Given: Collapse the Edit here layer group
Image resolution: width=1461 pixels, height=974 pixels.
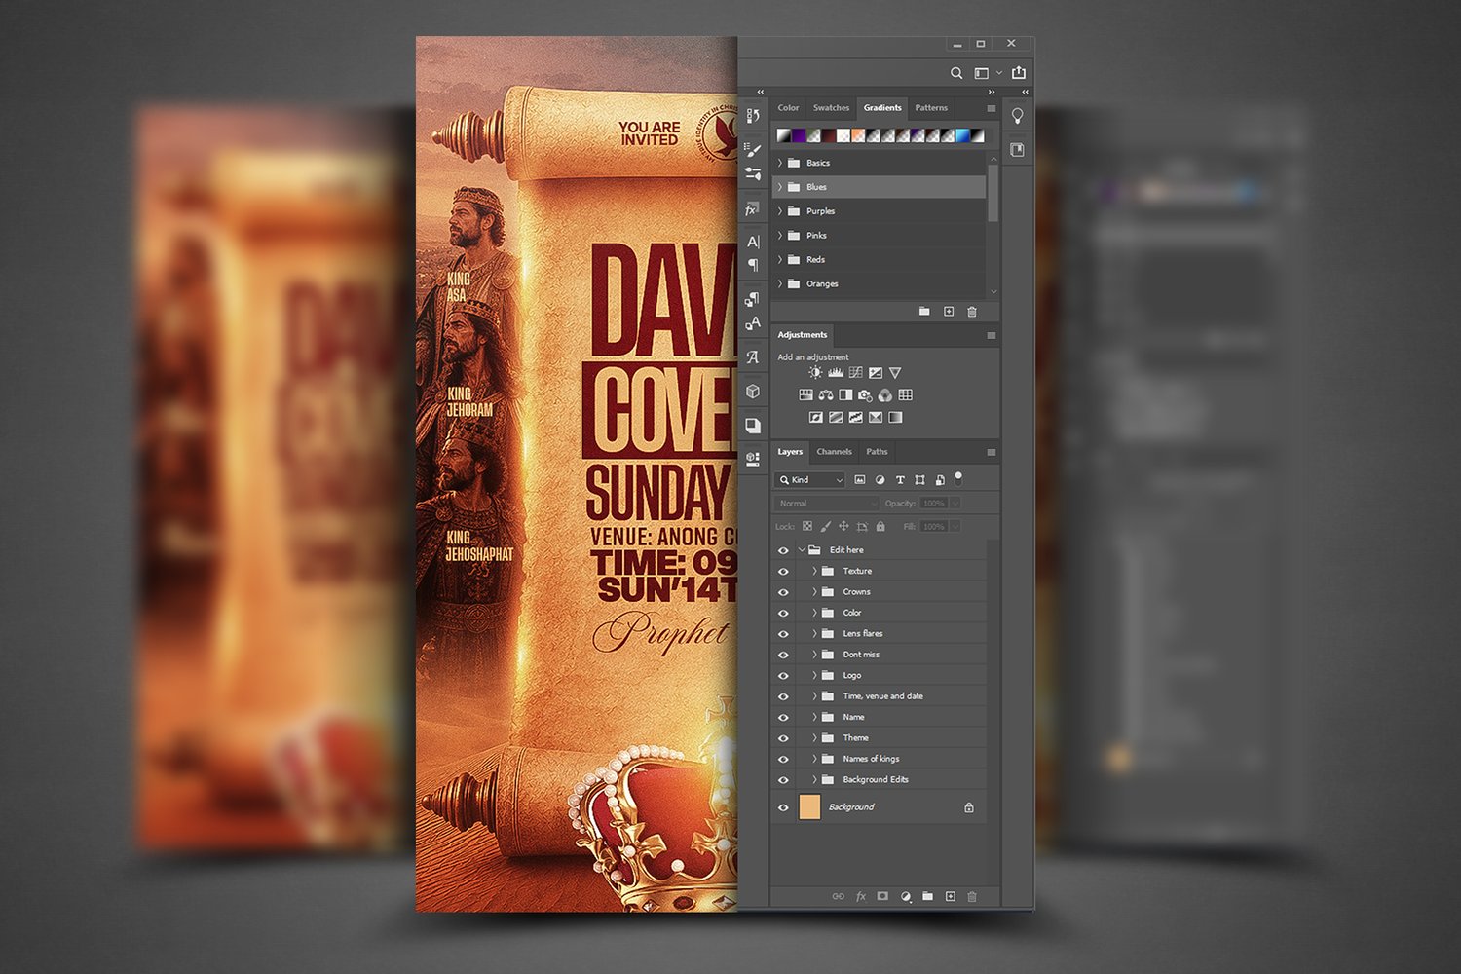Looking at the screenshot, I should click(x=802, y=550).
